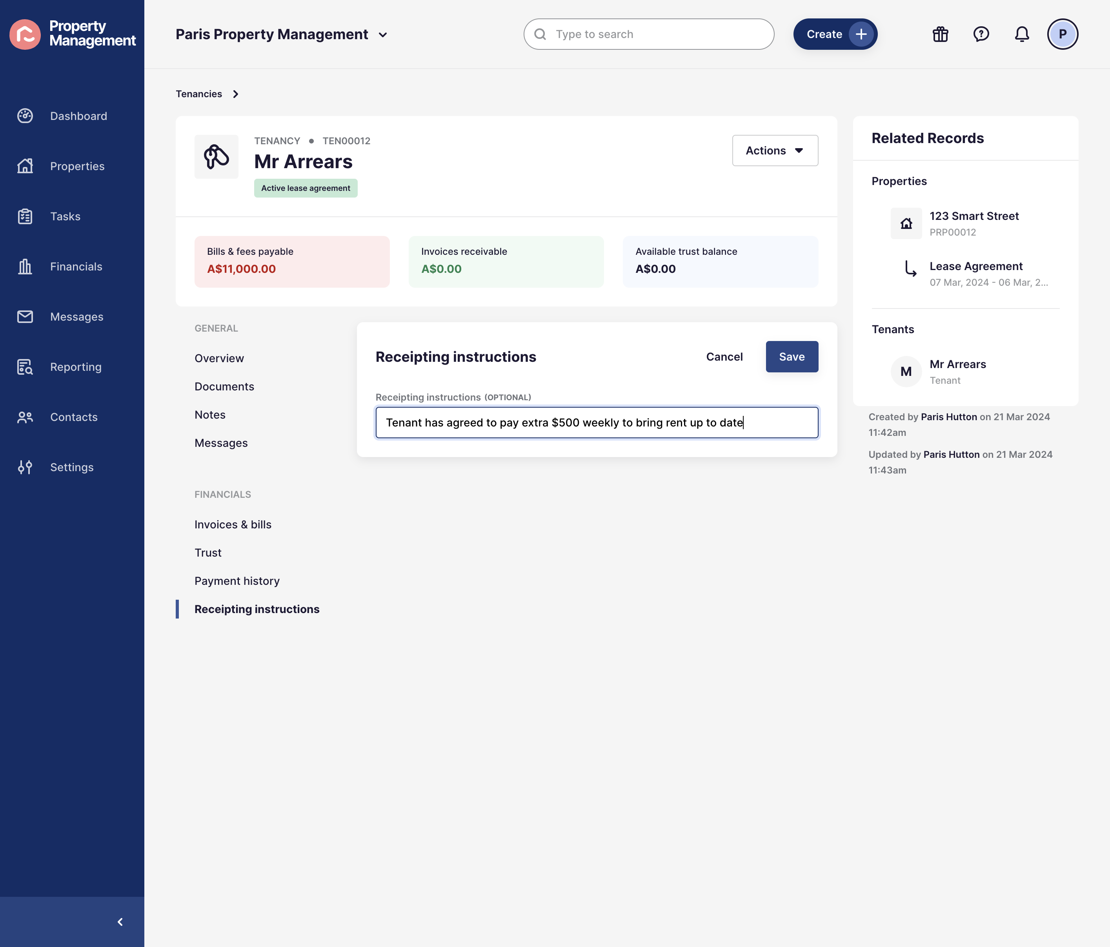Click the breadcrumb chevron after Tenancies
1110x947 pixels.
(235, 94)
